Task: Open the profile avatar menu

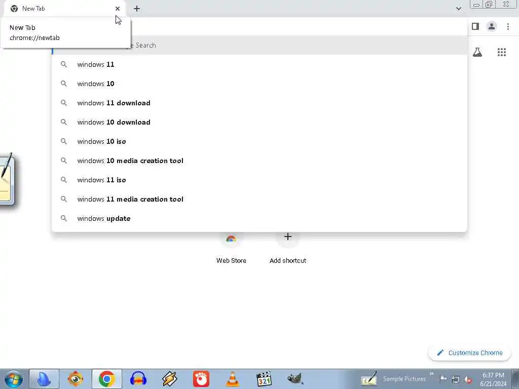Action: [x=492, y=26]
